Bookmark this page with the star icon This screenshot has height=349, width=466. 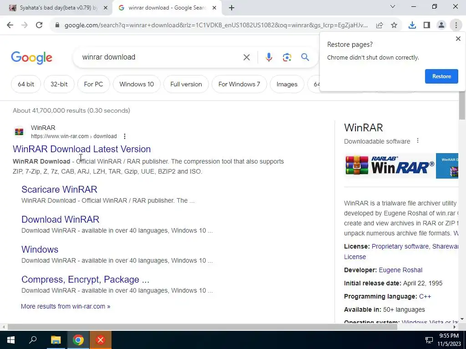[394, 25]
